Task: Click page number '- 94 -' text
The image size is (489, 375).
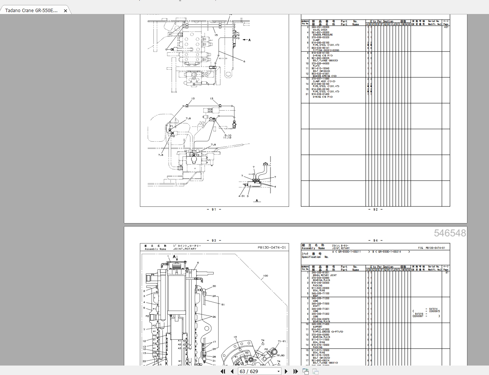Action: [375, 241]
